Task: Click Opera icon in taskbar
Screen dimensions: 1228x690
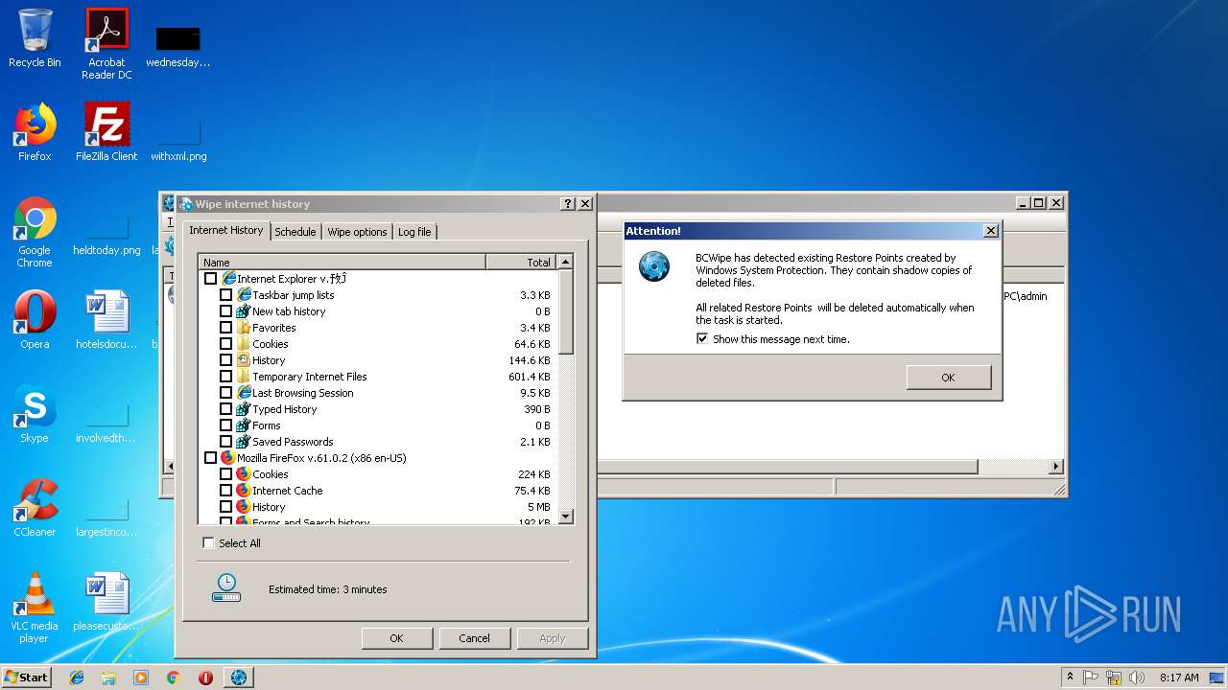Action: pos(205,678)
